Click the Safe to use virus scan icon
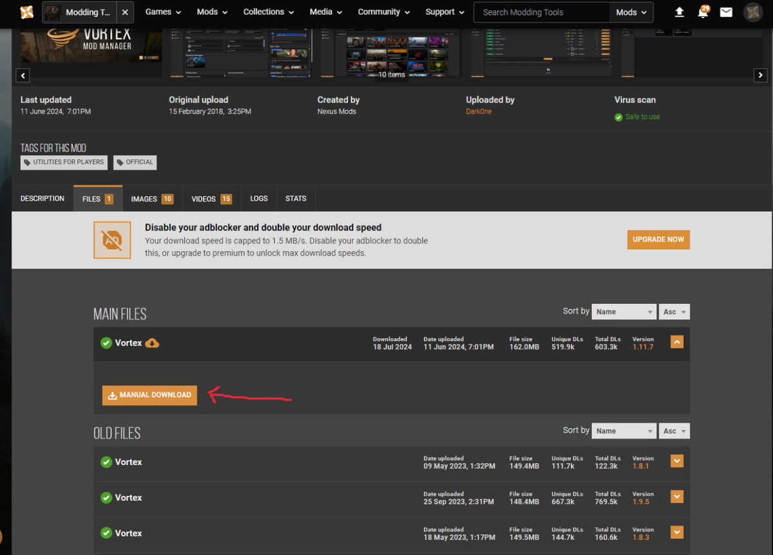The width and height of the screenshot is (773, 555). 618,117
